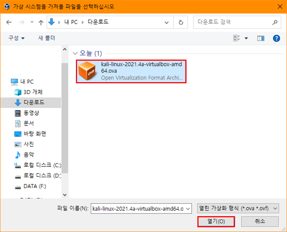Click the Help question mark icon

click(x=276, y=38)
